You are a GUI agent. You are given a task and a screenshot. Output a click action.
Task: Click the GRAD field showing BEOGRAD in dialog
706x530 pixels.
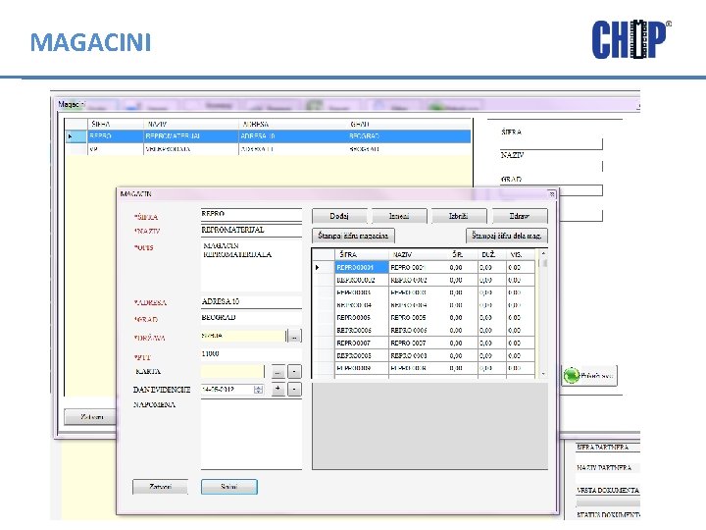coord(251,318)
